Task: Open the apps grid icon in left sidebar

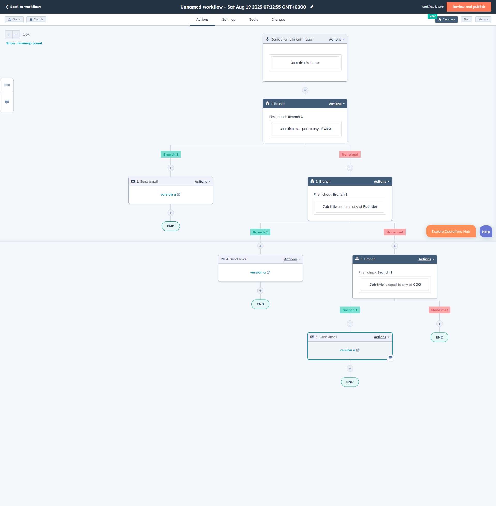Action: (7, 85)
